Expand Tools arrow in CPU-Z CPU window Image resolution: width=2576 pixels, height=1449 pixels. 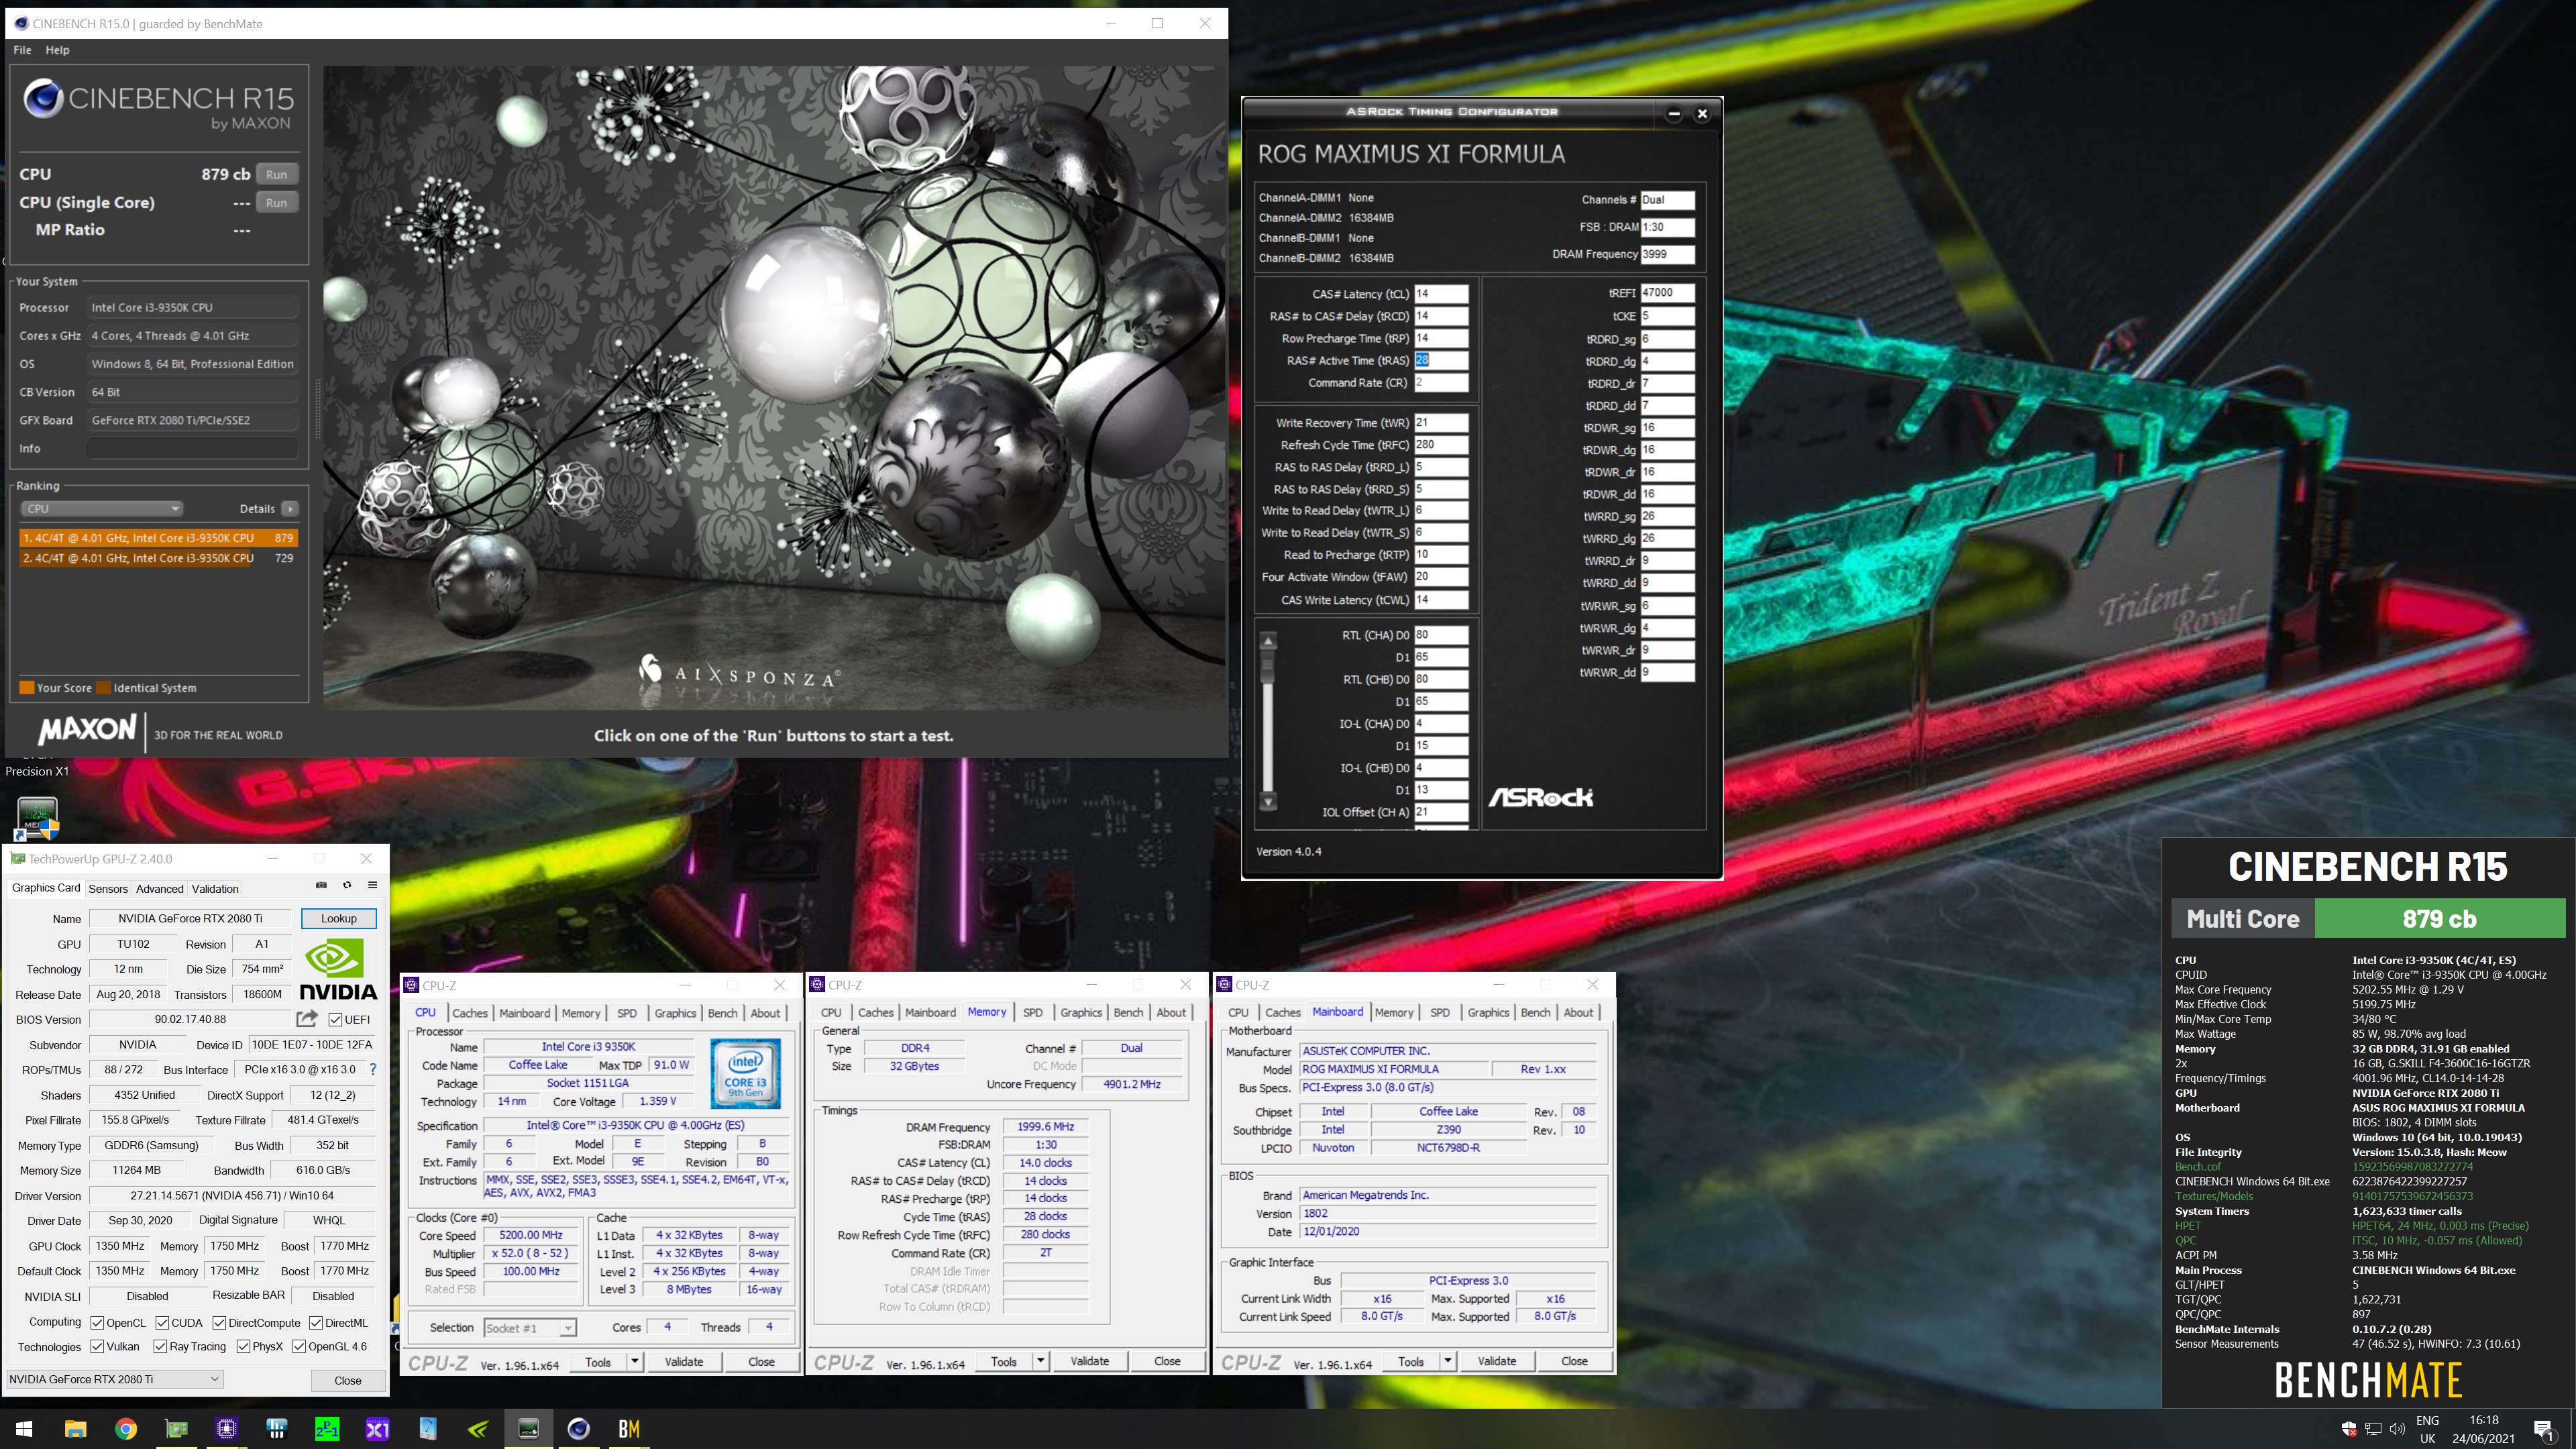[x=634, y=1361]
